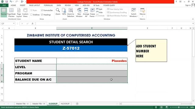Hide the current window
The width and height of the screenshot is (195, 109).
pos(99,12)
